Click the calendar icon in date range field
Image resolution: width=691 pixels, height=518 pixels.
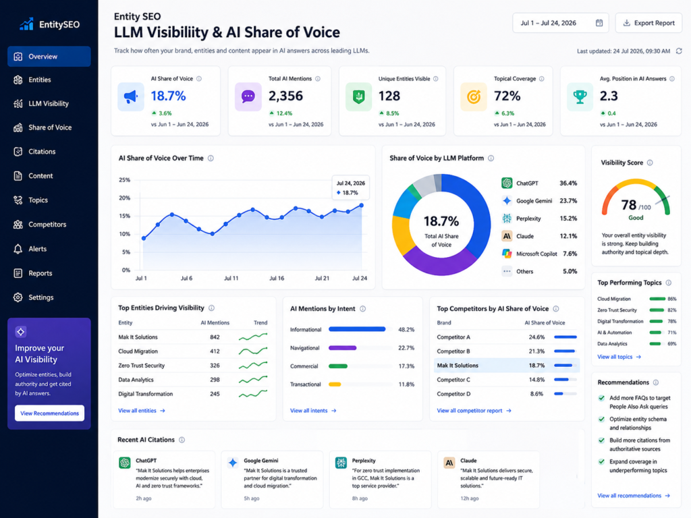pos(599,23)
